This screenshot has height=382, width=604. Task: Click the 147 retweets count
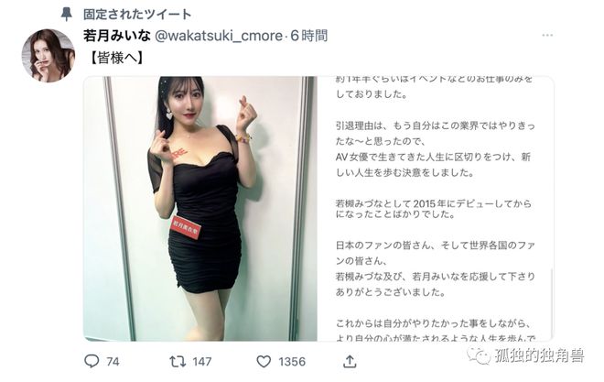(x=202, y=362)
